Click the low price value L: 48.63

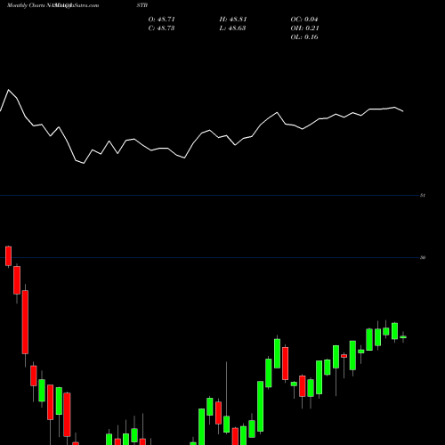[232, 28]
